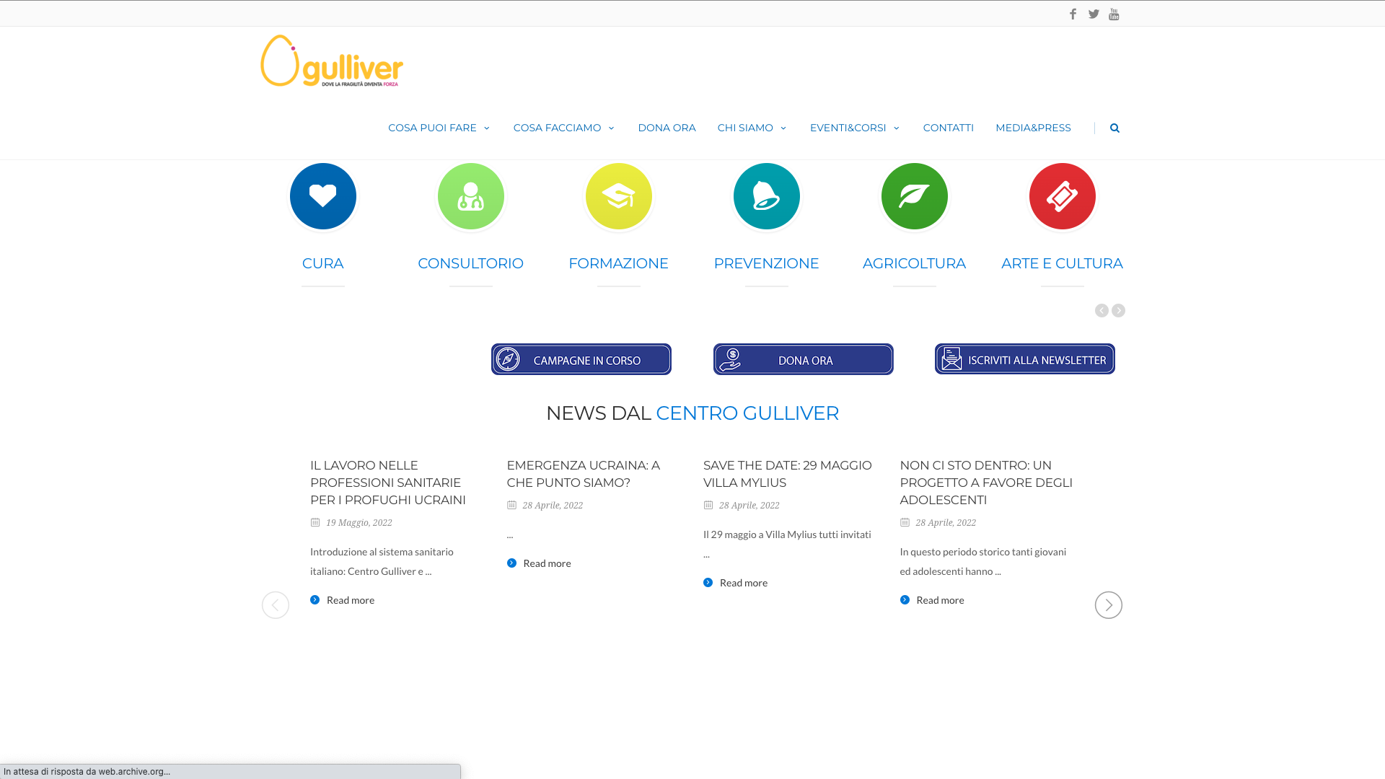Click the ISCRIVITI ALLA NEWSLETTER button

click(1025, 358)
